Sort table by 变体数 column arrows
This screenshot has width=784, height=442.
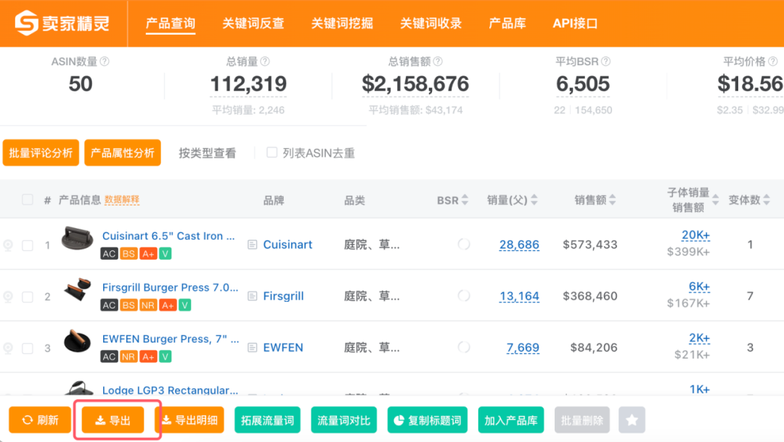click(767, 200)
